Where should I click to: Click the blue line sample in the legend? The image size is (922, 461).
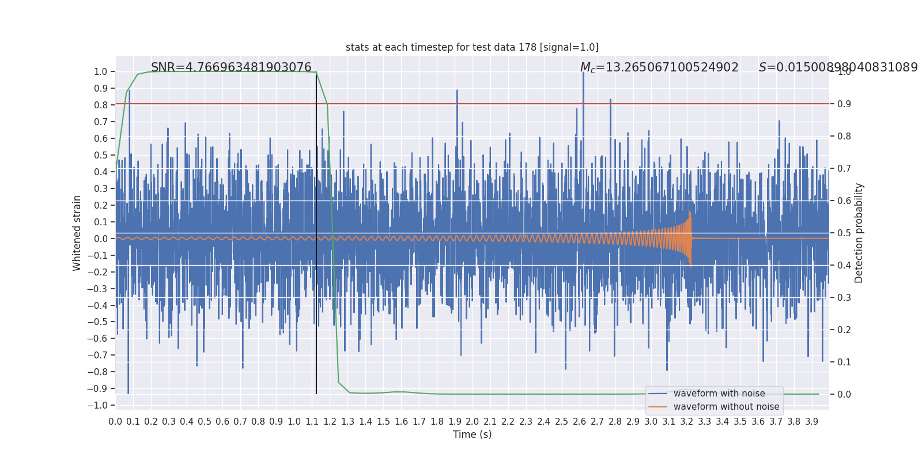pyautogui.click(x=658, y=394)
